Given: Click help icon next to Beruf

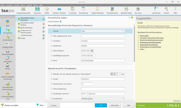Looking at the screenshot, I should pos(52,60).
